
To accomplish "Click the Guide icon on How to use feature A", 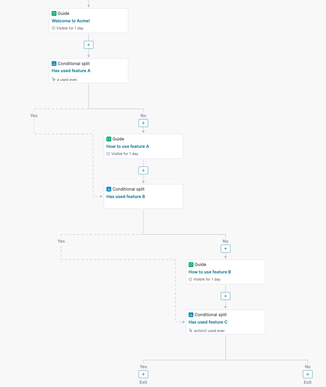I will (x=109, y=139).
